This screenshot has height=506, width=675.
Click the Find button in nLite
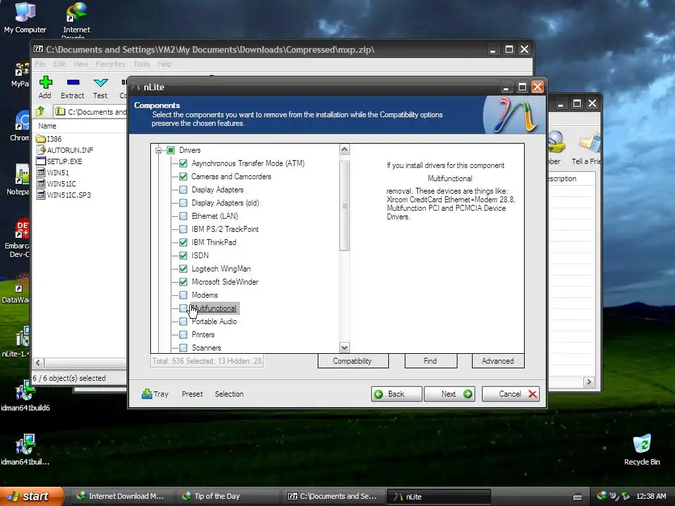430,361
